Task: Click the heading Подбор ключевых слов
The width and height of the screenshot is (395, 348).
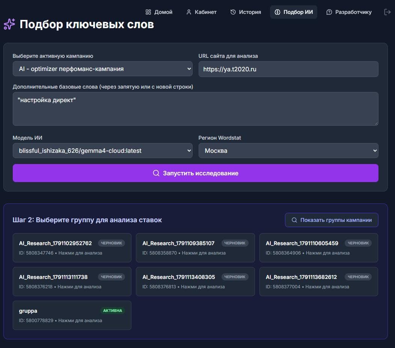Action: [x=87, y=24]
